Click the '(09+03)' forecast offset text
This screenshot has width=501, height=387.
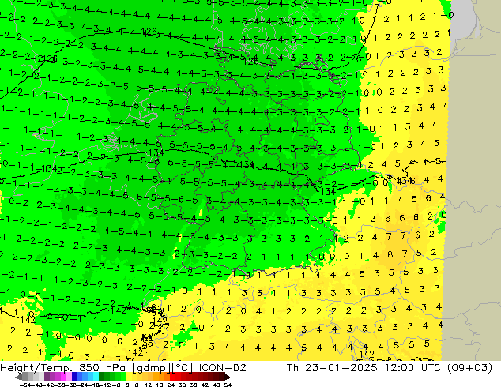[x=469, y=368]
